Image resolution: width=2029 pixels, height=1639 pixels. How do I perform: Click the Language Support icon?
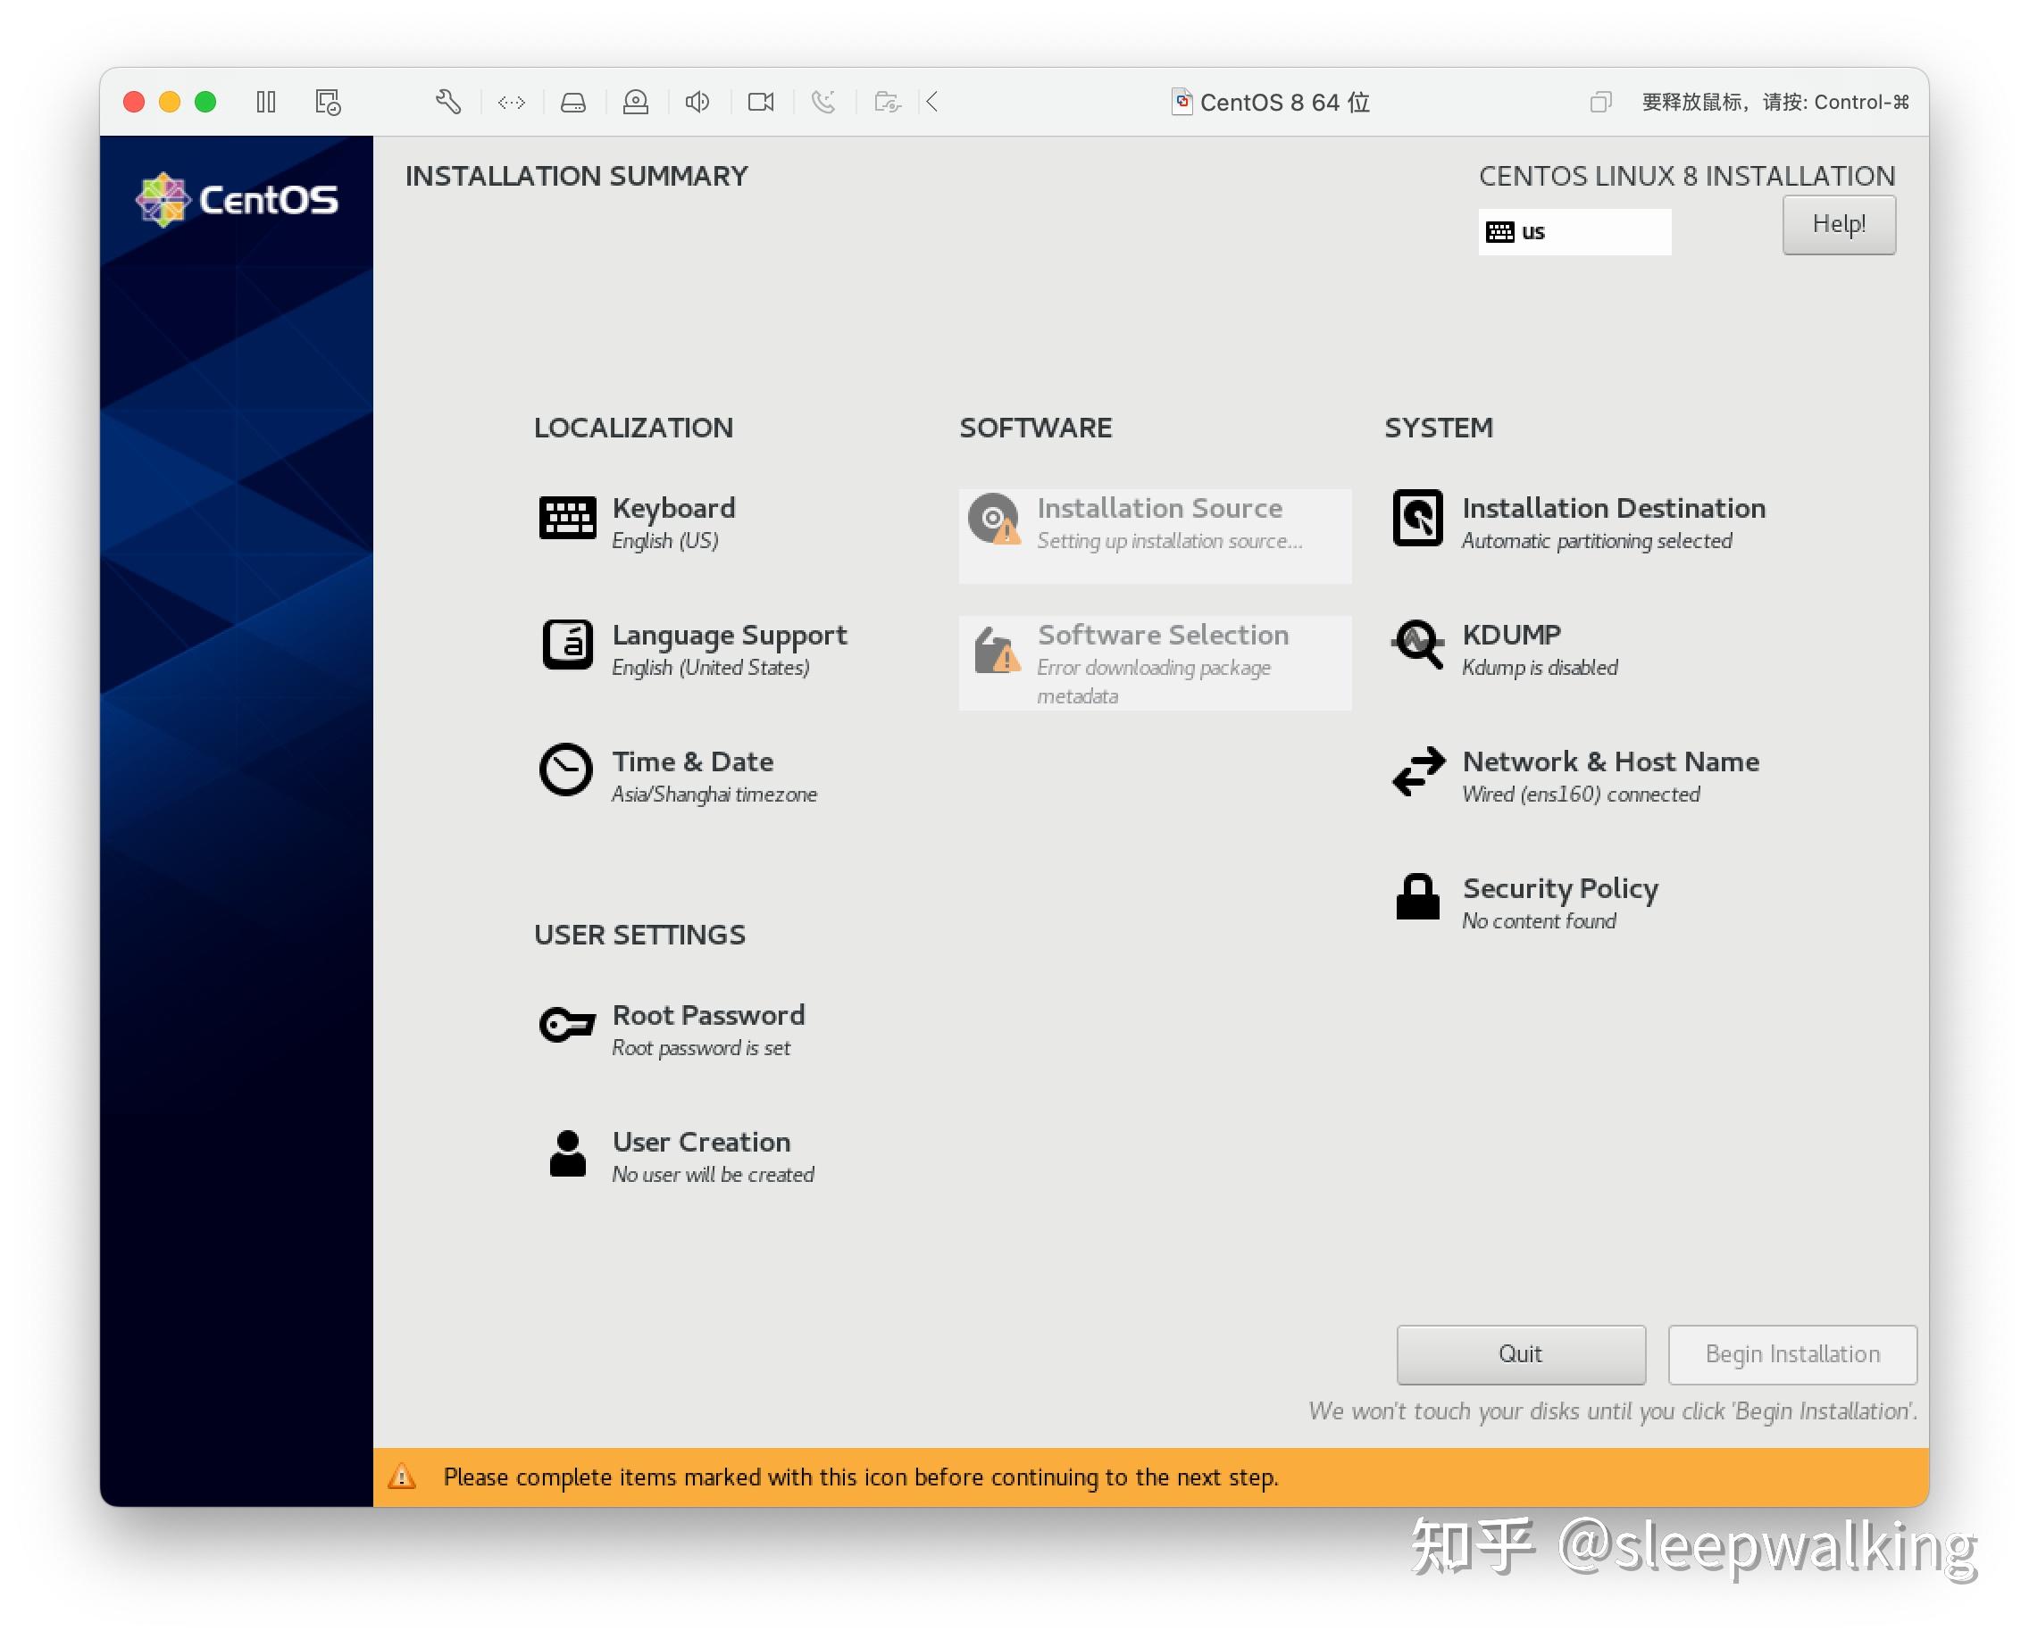coord(567,645)
